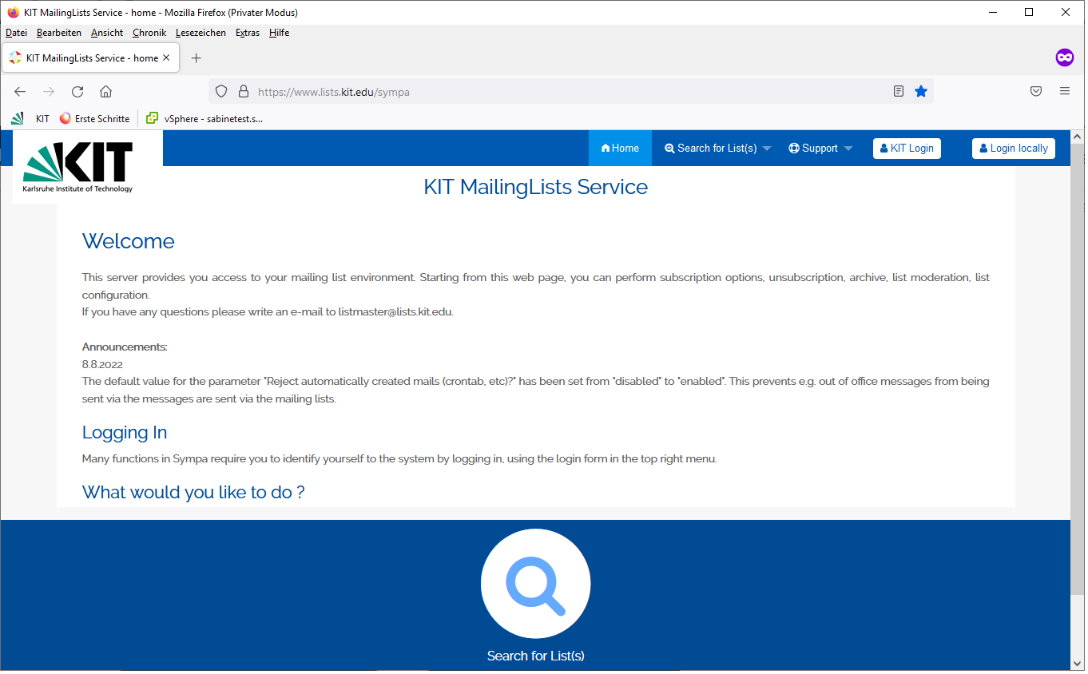The width and height of the screenshot is (1088, 674).
Task: Expand the Search for List(s) dropdown
Action: pos(717,149)
